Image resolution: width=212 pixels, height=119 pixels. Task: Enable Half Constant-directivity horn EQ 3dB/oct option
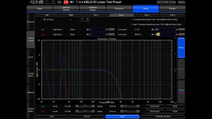point(132,25)
